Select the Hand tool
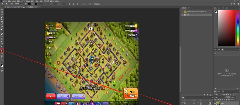The image size is (240, 105). click(x=2, y=56)
